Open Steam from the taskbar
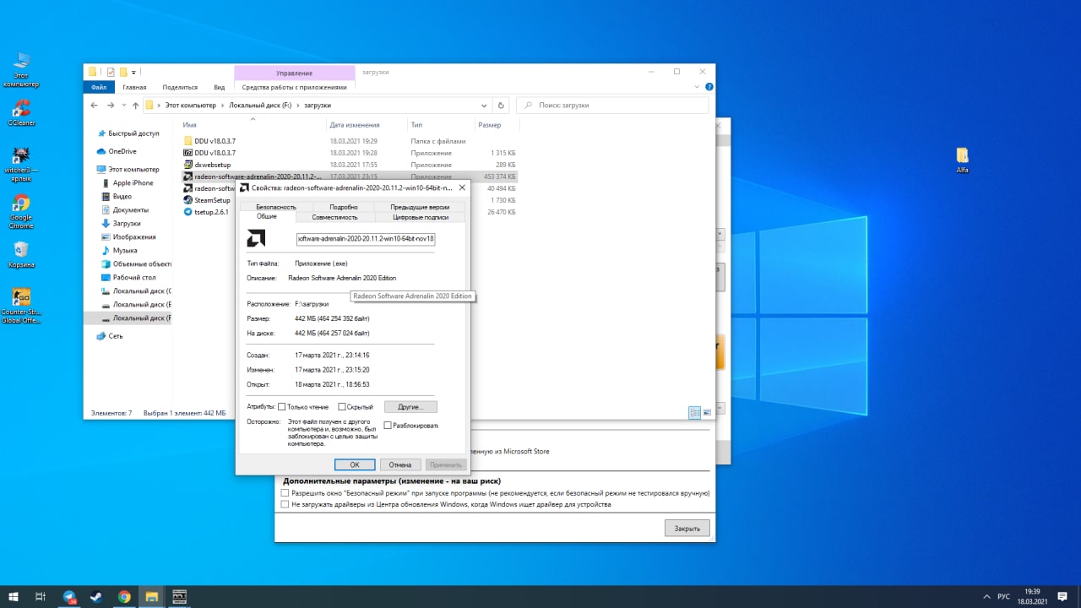 pos(96,597)
